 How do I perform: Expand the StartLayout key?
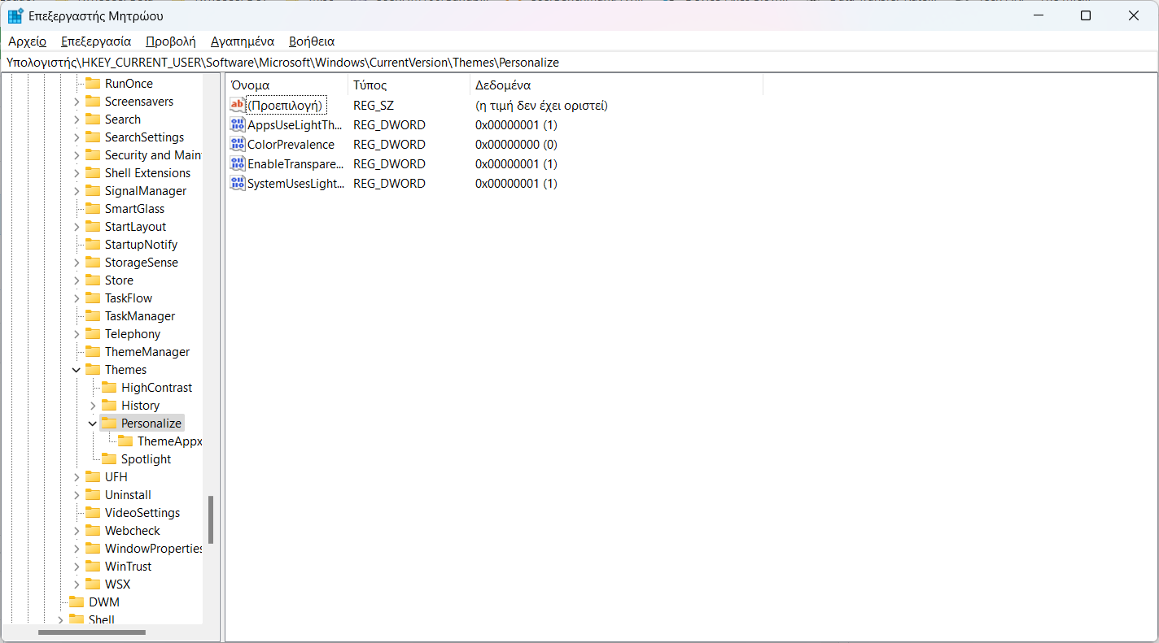coord(77,227)
